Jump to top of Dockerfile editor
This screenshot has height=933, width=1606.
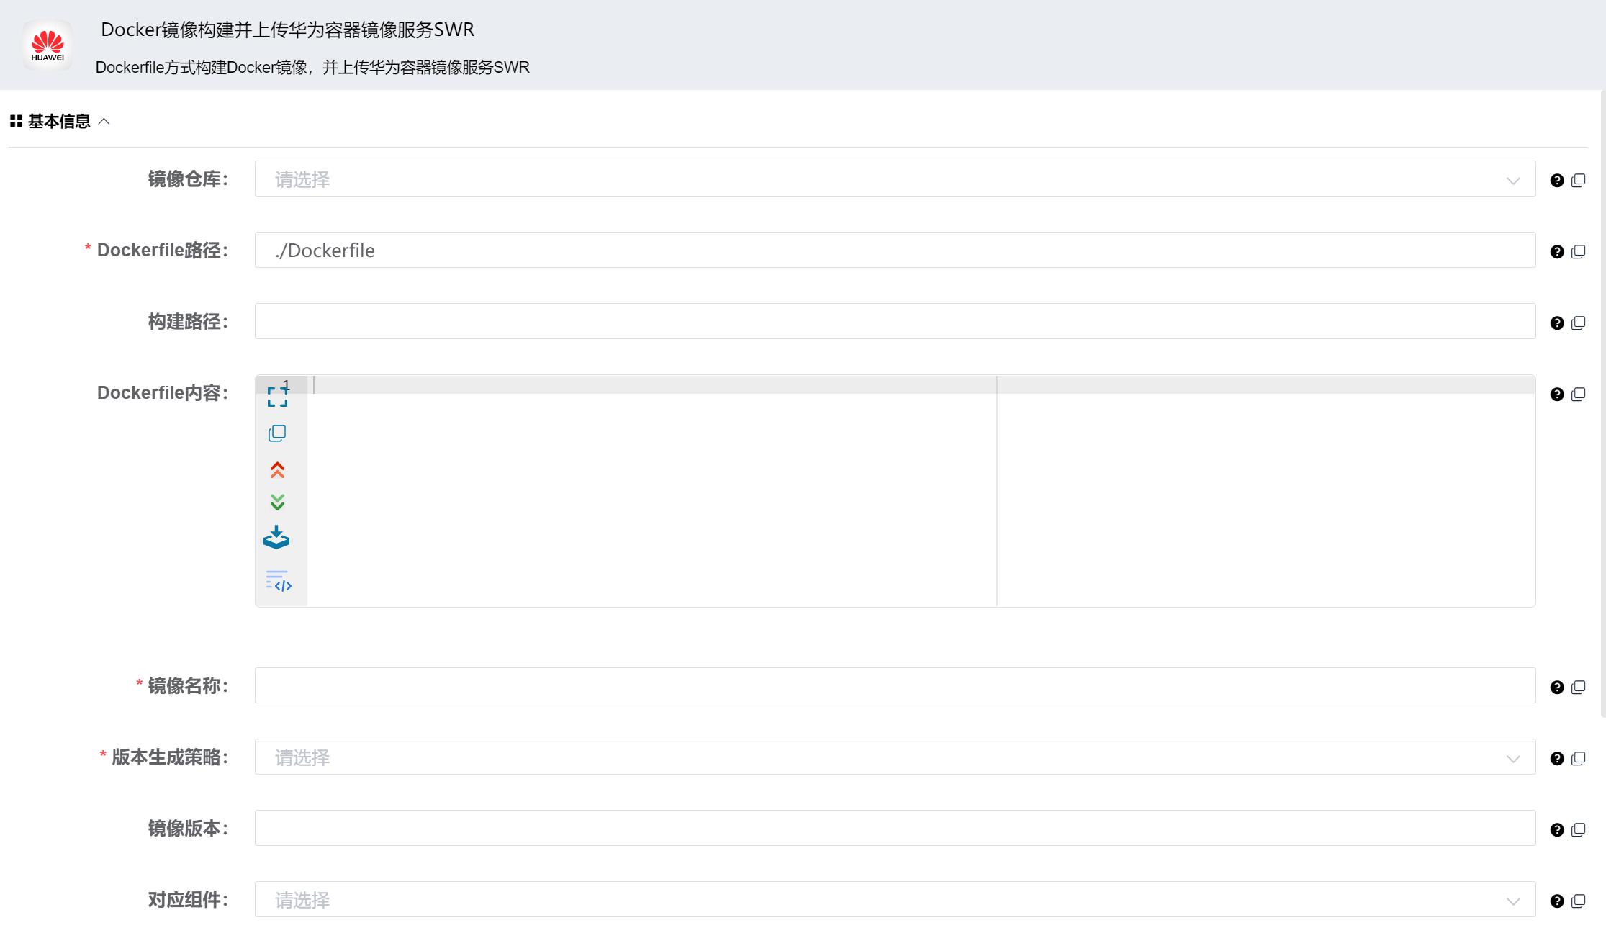277,469
